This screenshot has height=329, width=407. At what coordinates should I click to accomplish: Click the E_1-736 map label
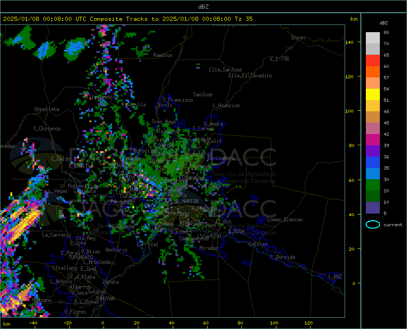click(x=279, y=59)
